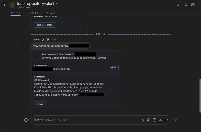
Task: Click the GitHub app avatar icon
Action: point(25,45)
